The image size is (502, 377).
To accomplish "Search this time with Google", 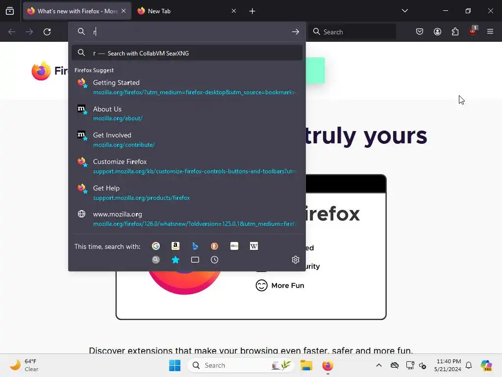I will [156, 246].
